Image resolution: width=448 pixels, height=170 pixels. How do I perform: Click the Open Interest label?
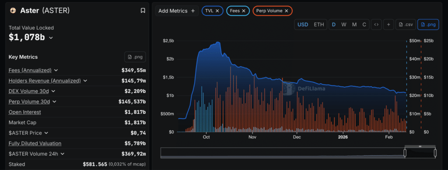point(25,112)
